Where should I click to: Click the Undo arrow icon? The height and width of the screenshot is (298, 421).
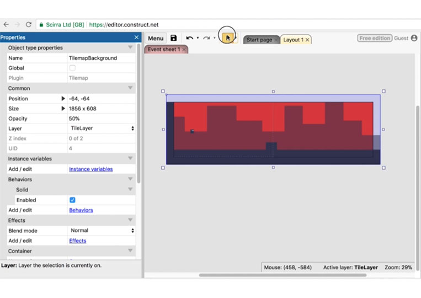point(190,38)
